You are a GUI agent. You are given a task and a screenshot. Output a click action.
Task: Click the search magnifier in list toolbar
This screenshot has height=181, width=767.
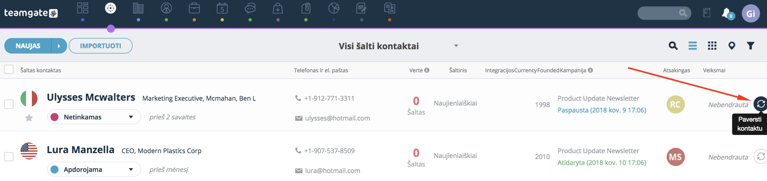click(x=673, y=46)
